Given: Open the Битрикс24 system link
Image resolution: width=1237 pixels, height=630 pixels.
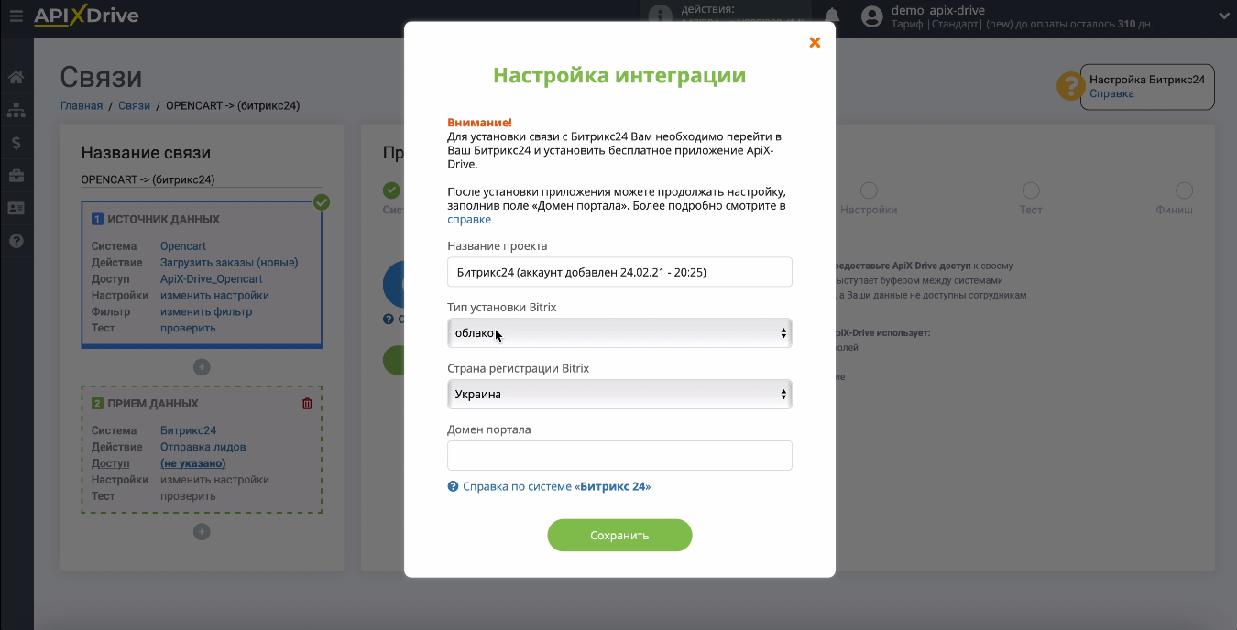Looking at the screenshot, I should pos(188,430).
